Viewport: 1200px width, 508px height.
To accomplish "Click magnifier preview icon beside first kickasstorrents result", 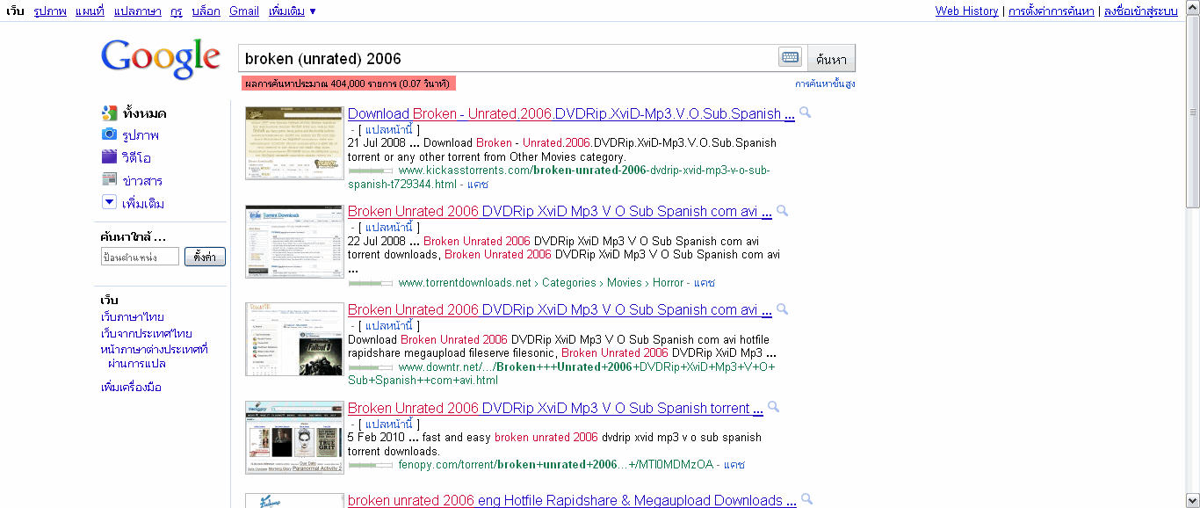I will [x=805, y=113].
